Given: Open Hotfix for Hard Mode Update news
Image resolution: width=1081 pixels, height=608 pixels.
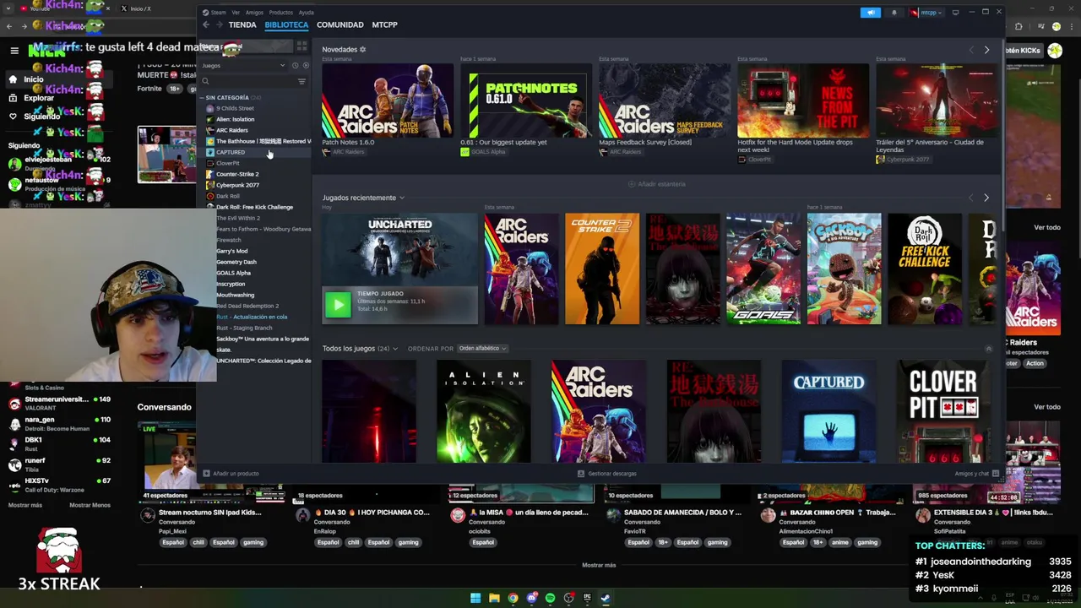Looking at the screenshot, I should click(803, 101).
